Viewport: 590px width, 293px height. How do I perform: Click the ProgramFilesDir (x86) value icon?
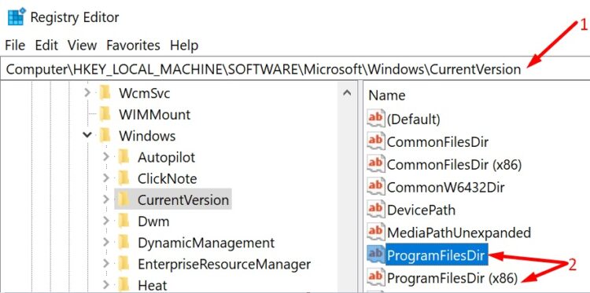(376, 277)
